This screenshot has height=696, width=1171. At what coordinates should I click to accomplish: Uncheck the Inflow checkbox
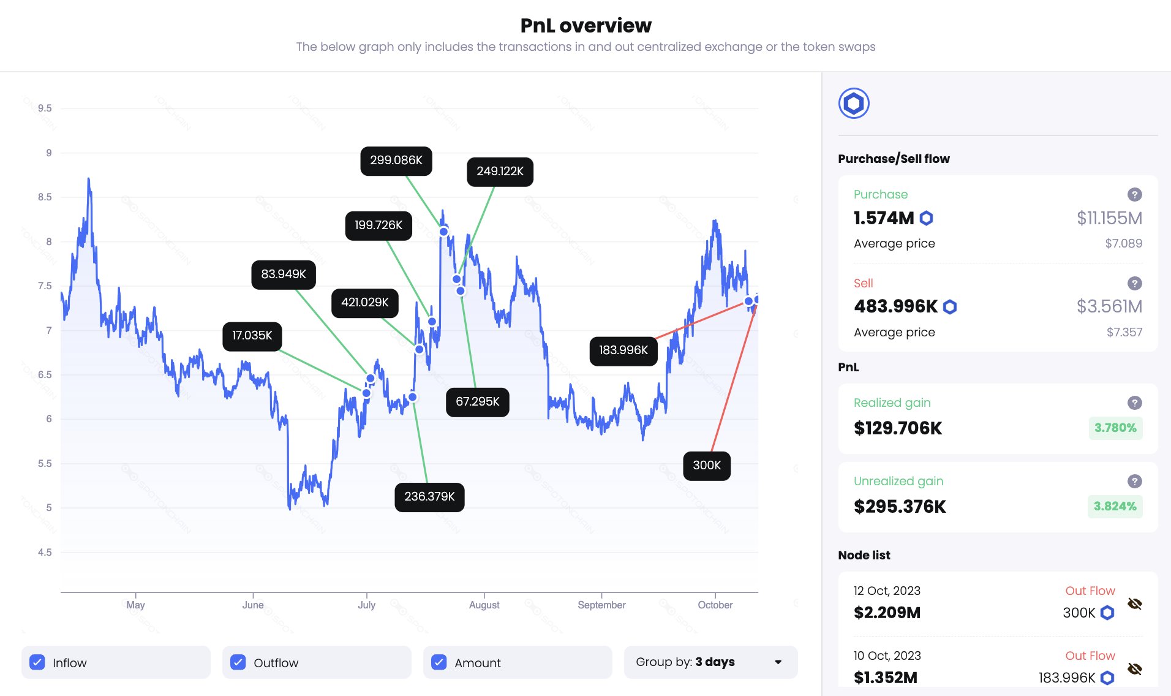[37, 662]
